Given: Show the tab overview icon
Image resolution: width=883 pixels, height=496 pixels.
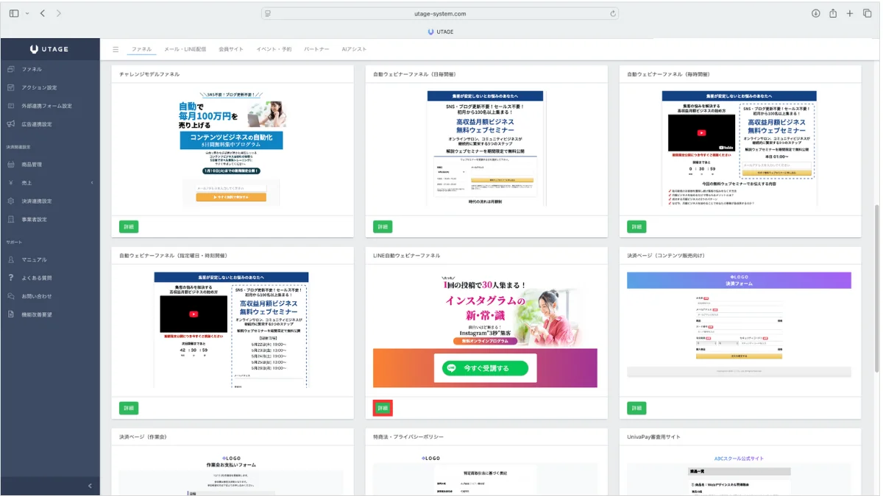Looking at the screenshot, I should click(x=868, y=13).
